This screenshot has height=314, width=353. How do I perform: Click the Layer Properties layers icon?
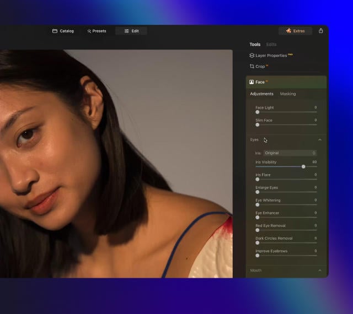[252, 55]
